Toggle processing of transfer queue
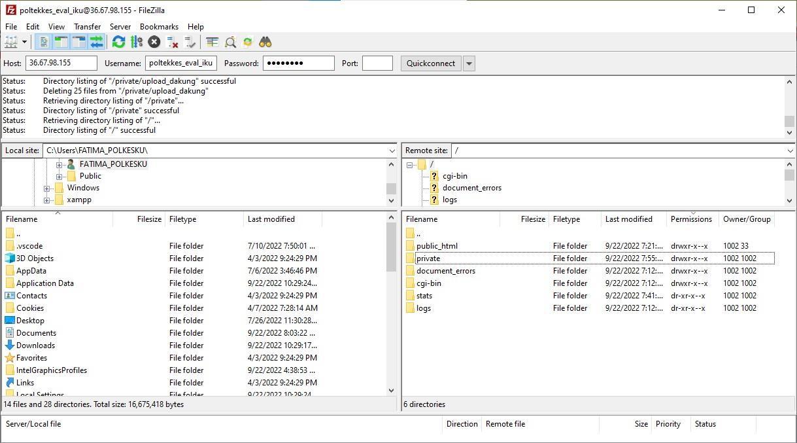Image resolution: width=797 pixels, height=443 pixels. 136,42
